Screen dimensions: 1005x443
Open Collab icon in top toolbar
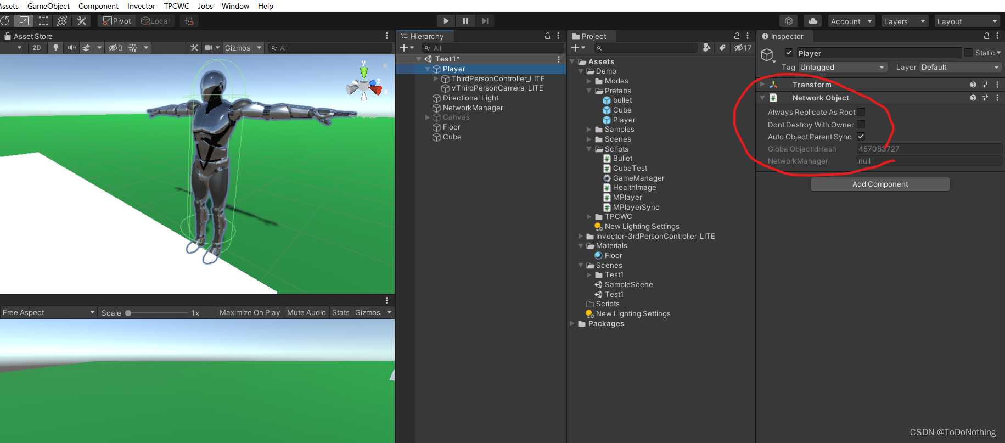[789, 21]
